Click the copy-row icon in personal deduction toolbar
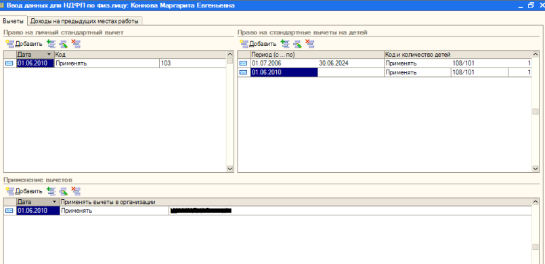 point(51,44)
